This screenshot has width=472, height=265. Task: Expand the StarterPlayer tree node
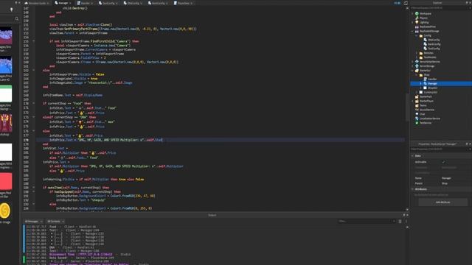413,101
